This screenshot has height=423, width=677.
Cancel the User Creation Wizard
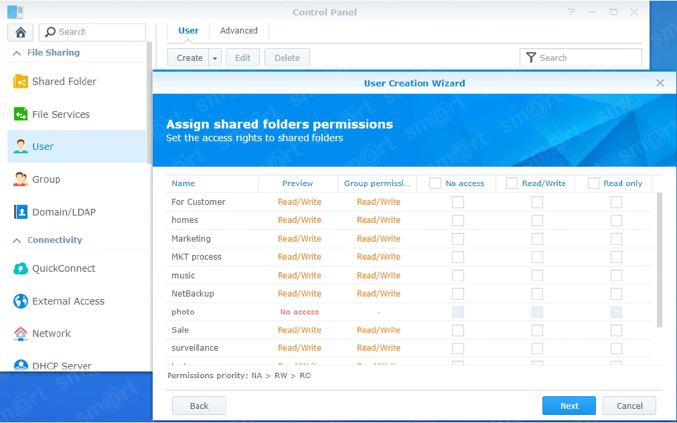[629, 406]
